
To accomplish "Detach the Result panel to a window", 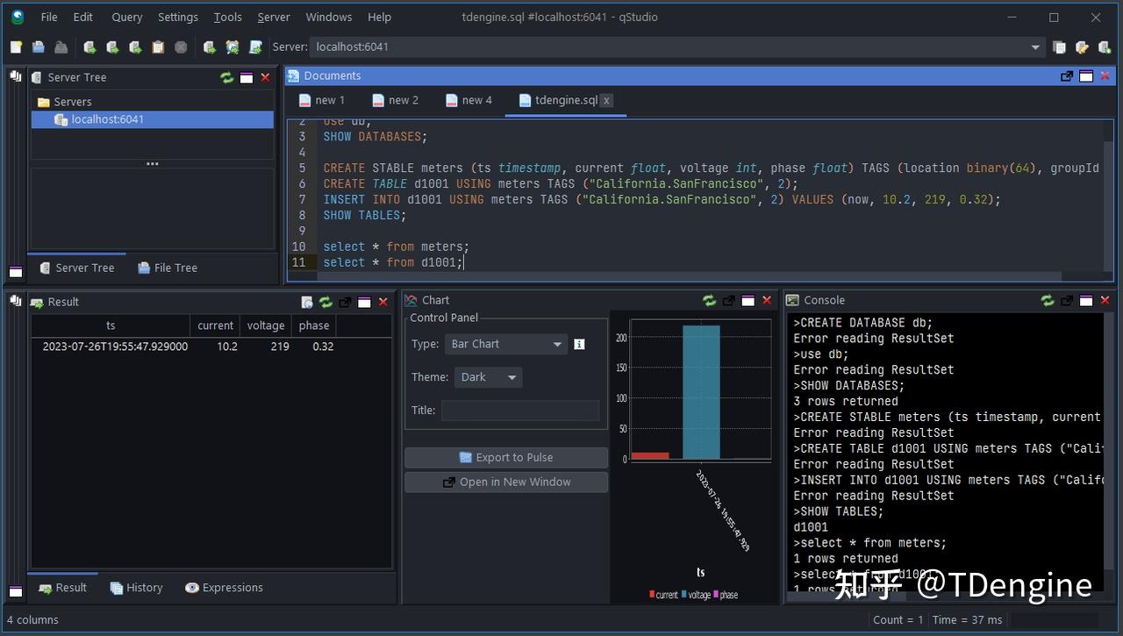I will point(346,302).
